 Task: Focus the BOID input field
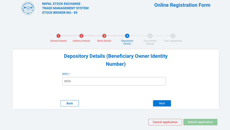tap(114, 81)
